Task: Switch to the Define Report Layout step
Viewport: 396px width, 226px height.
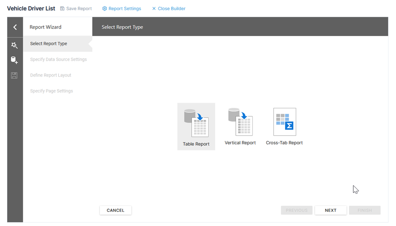Action: (x=51, y=75)
